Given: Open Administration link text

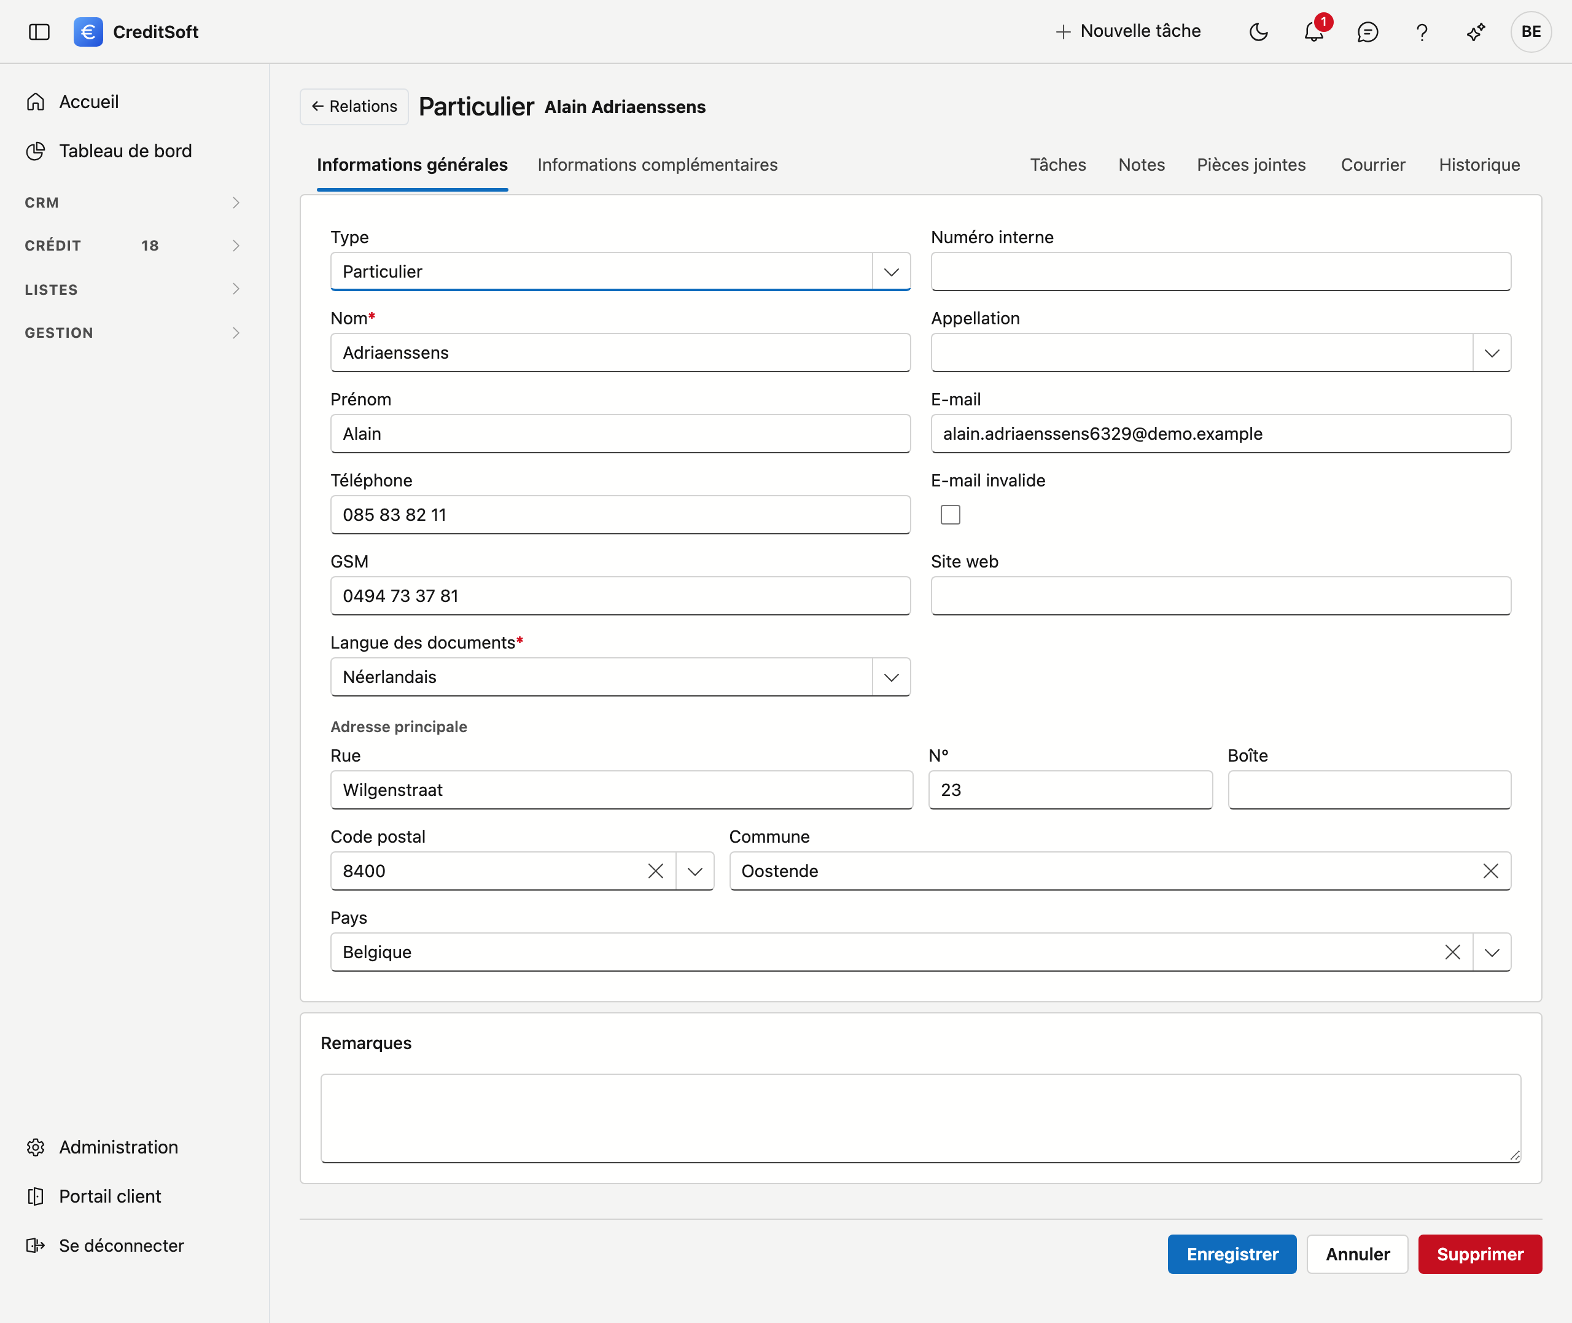Looking at the screenshot, I should pyautogui.click(x=119, y=1147).
